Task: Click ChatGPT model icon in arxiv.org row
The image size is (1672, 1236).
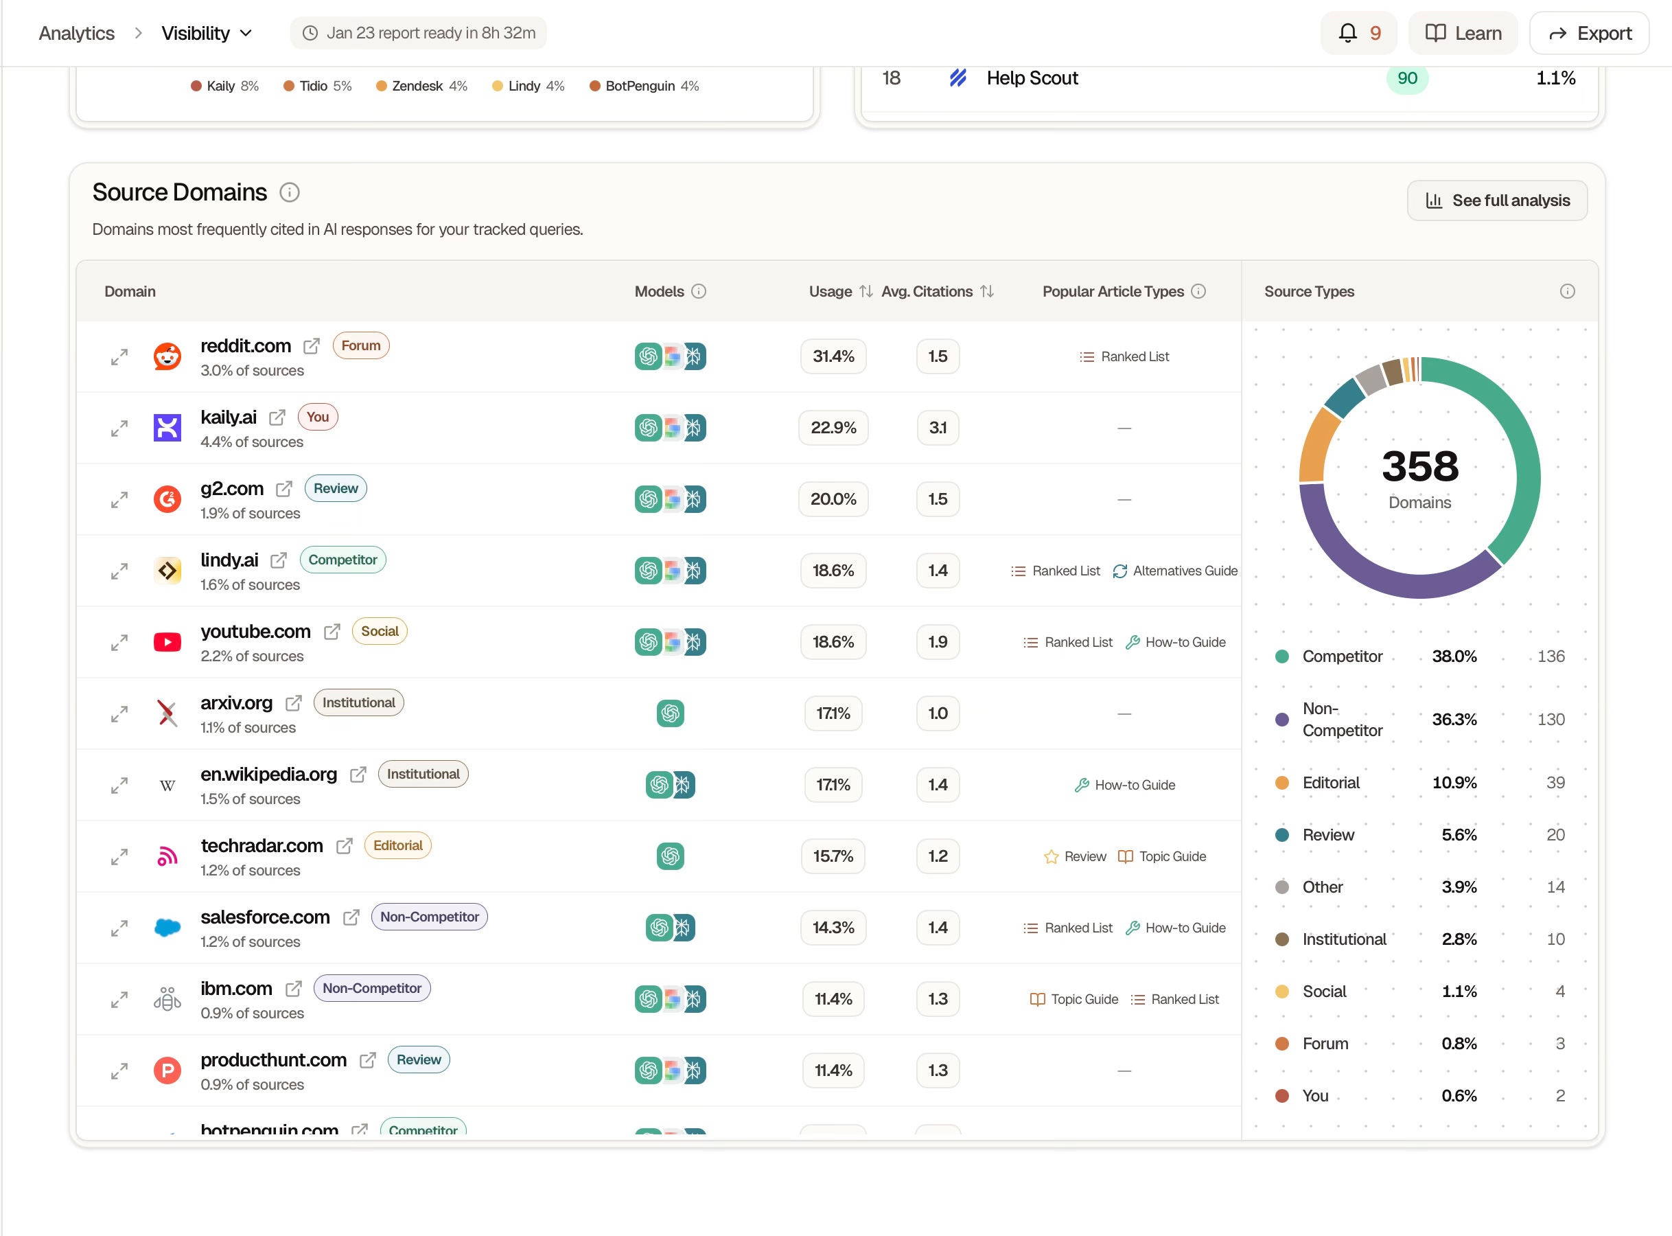Action: click(x=670, y=713)
